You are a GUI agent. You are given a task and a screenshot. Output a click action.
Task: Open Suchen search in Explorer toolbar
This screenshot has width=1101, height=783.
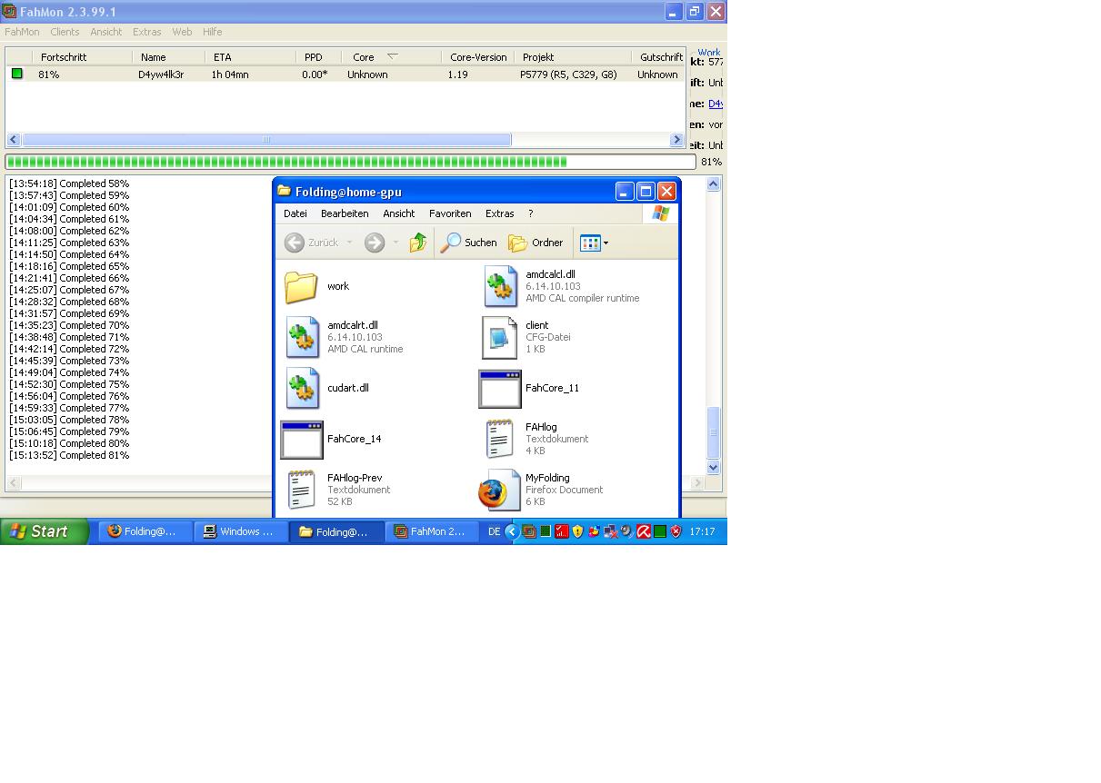point(468,243)
